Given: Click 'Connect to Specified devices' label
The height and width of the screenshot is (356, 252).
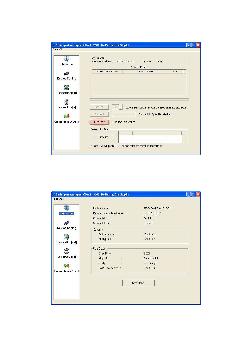Looking at the screenshot, I should click(x=155, y=114).
